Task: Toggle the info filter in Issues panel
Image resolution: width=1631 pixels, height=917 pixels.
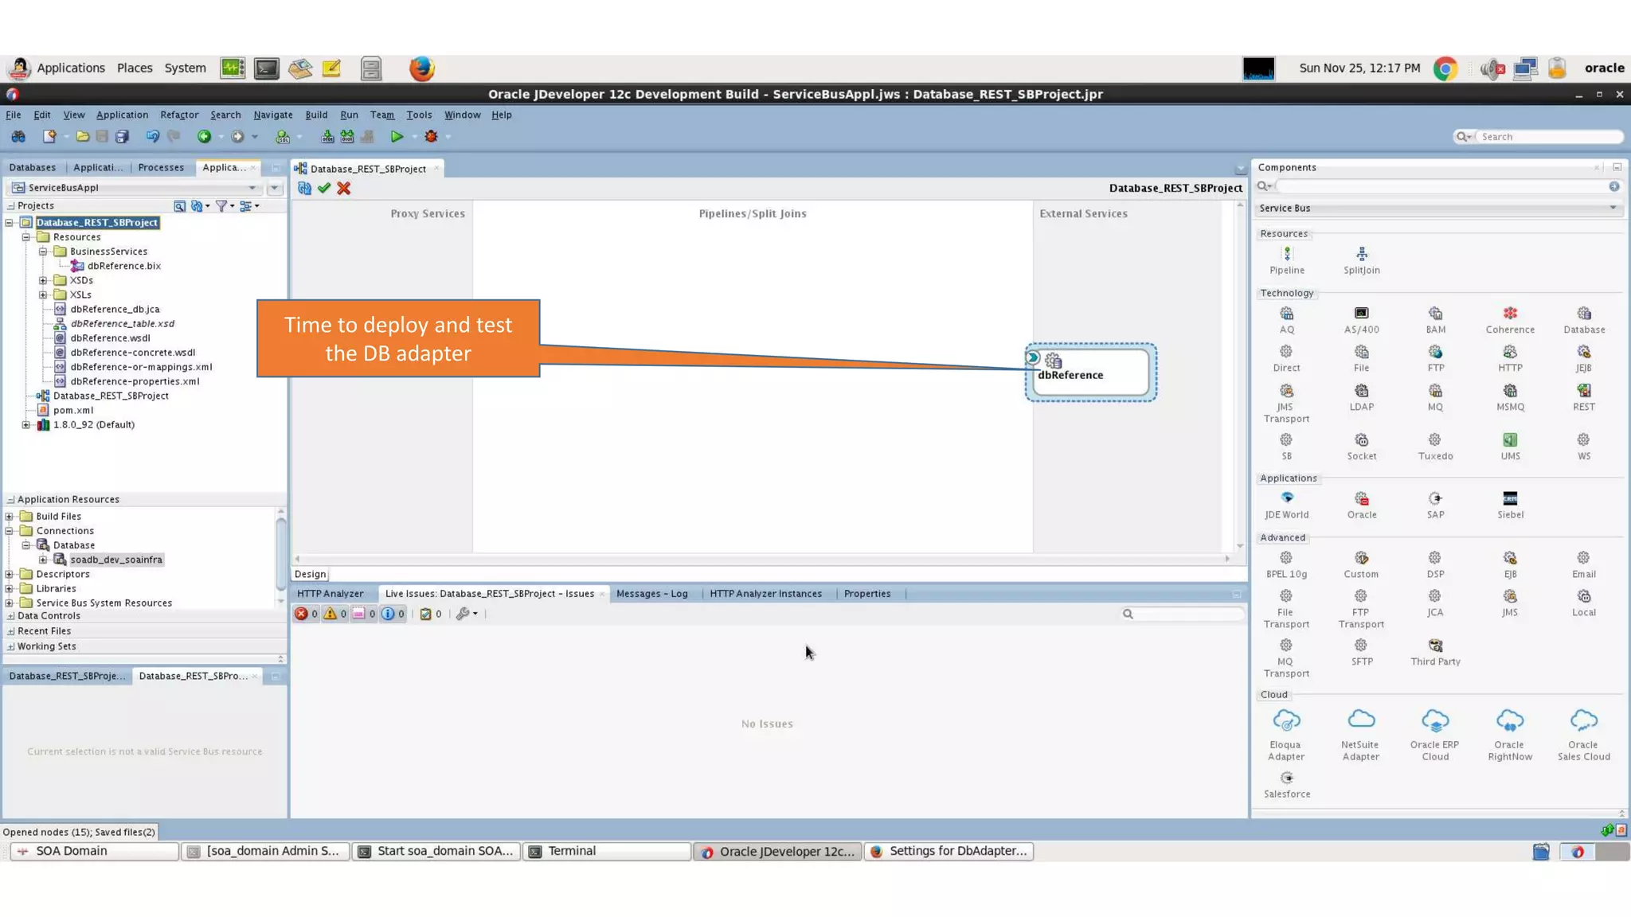Action: (388, 614)
